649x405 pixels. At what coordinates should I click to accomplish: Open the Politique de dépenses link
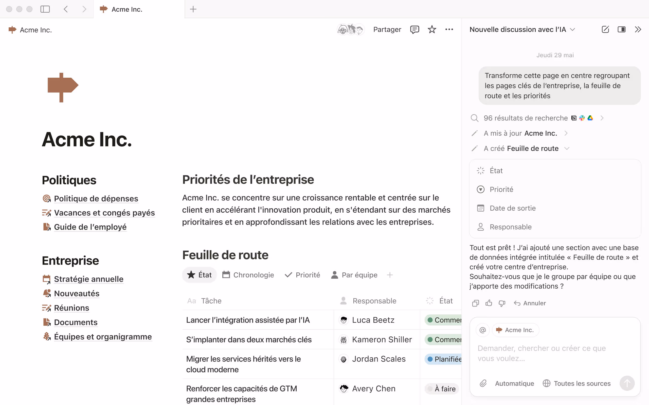(96, 198)
